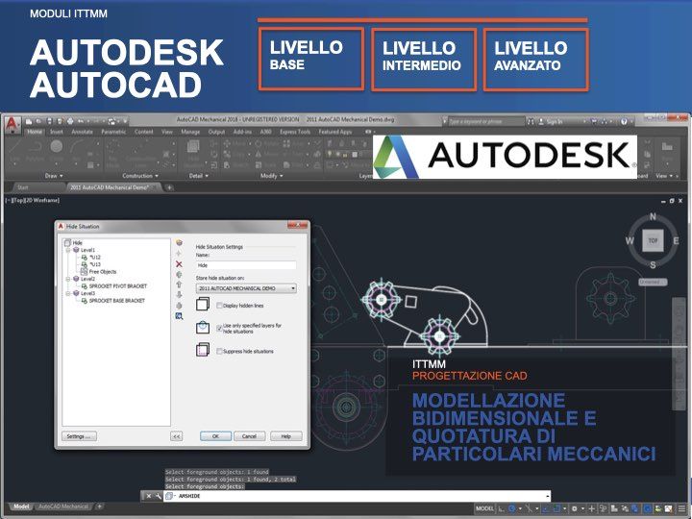The width and height of the screenshot is (692, 519).
Task: Enable Display hidden lines checkbox
Action: click(x=219, y=306)
